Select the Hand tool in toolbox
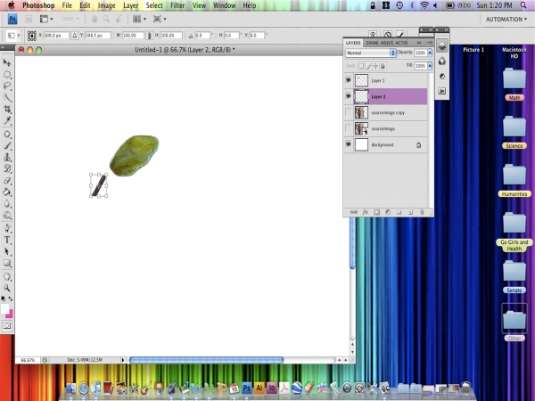This screenshot has height=401, width=535. tap(7, 276)
